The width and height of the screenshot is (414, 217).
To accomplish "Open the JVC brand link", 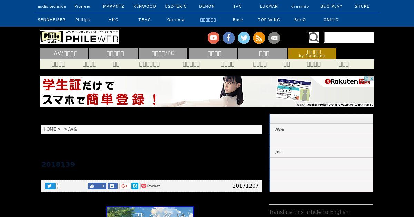I will point(238,6).
